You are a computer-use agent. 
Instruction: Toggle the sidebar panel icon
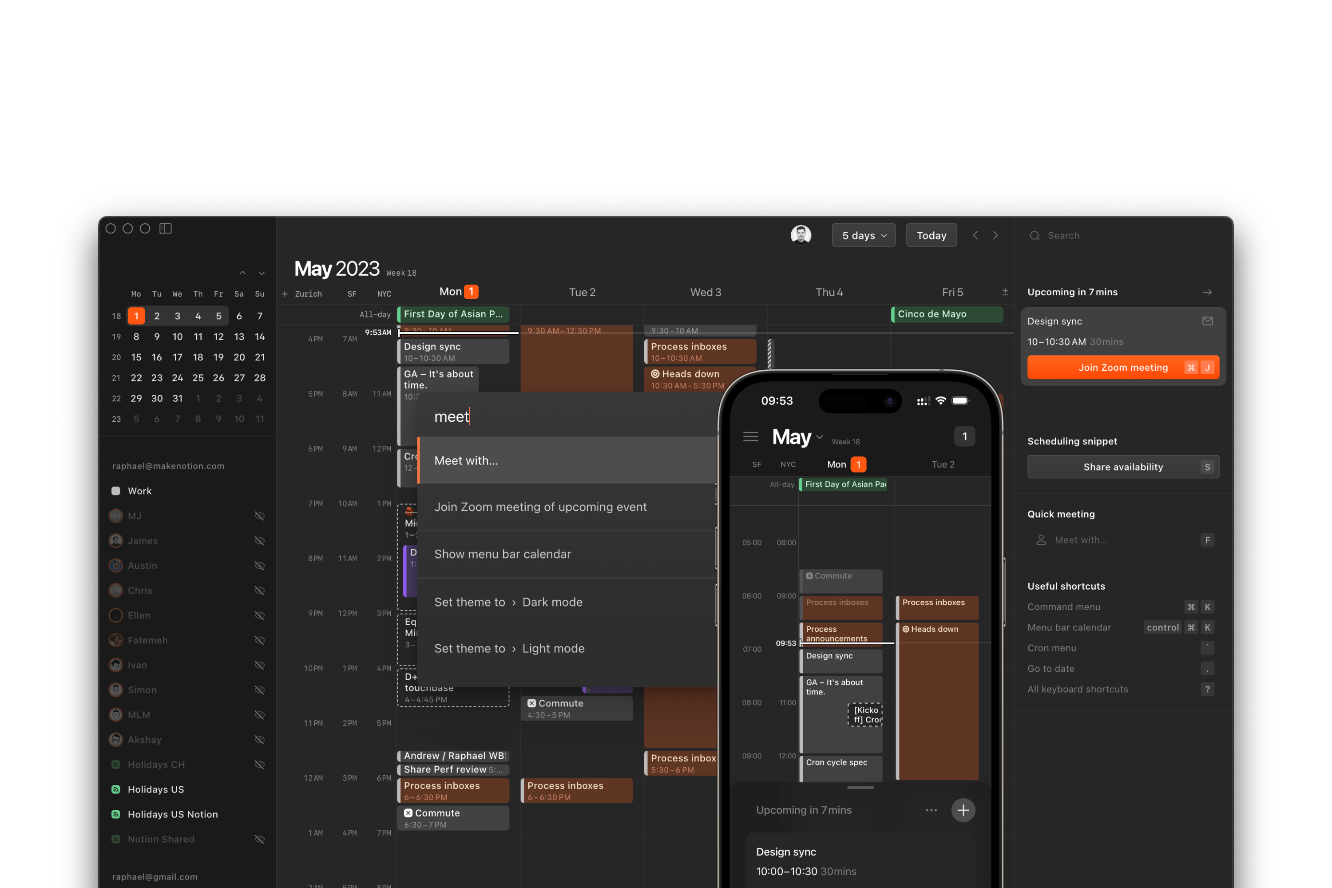[x=165, y=228]
